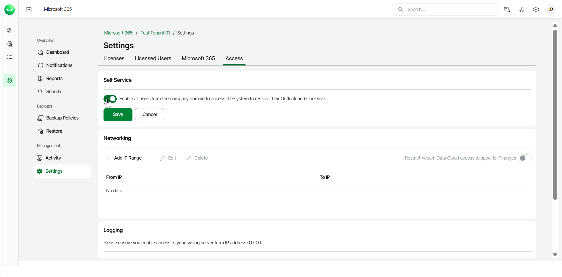Viewport: 562px width, 277px height.
Task: Select the highlighted Microsoft 365 product icon
Action: pos(10,80)
